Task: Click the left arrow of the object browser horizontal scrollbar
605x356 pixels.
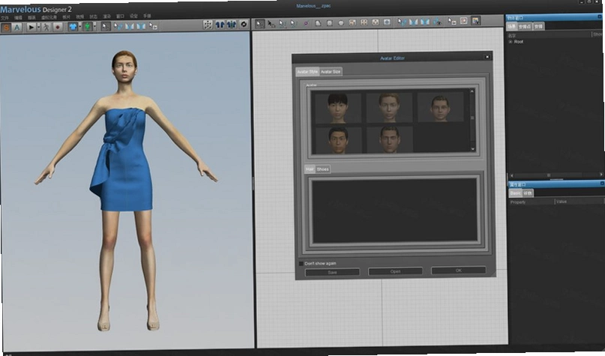Action: click(x=511, y=175)
